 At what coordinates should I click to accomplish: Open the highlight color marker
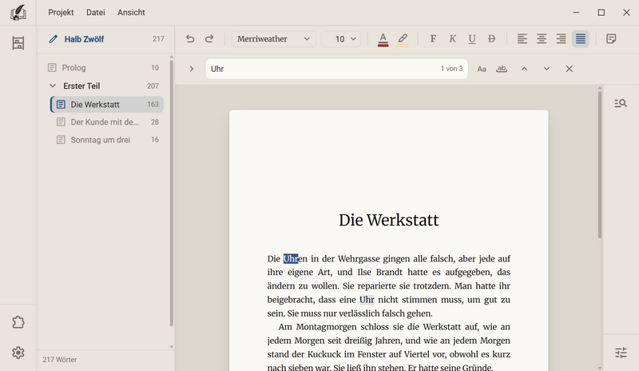[x=403, y=40]
